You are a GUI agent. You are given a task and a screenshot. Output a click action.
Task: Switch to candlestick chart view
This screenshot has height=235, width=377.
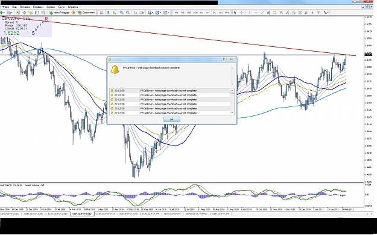pyautogui.click(x=108, y=13)
